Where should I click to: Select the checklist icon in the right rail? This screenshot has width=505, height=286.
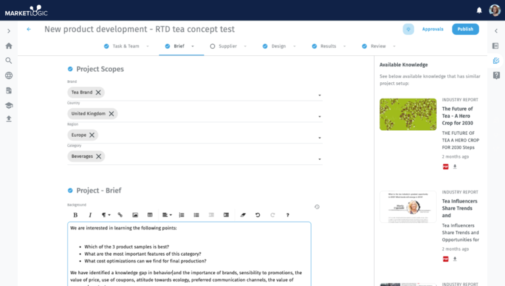point(496,60)
